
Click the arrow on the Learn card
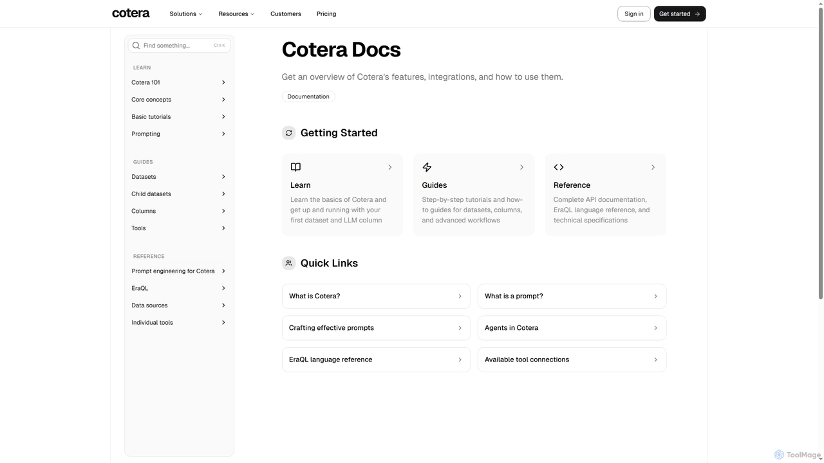coord(390,167)
